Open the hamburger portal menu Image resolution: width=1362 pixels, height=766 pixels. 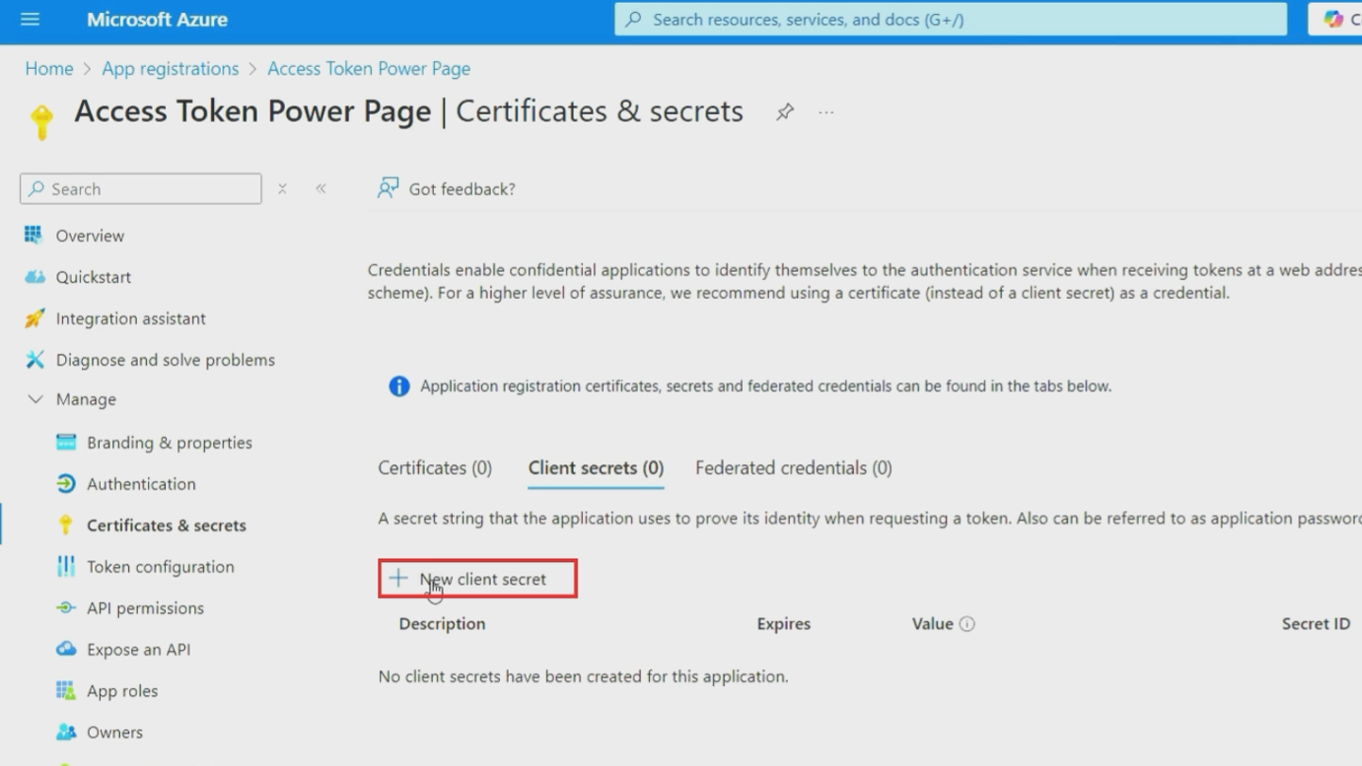coord(30,19)
